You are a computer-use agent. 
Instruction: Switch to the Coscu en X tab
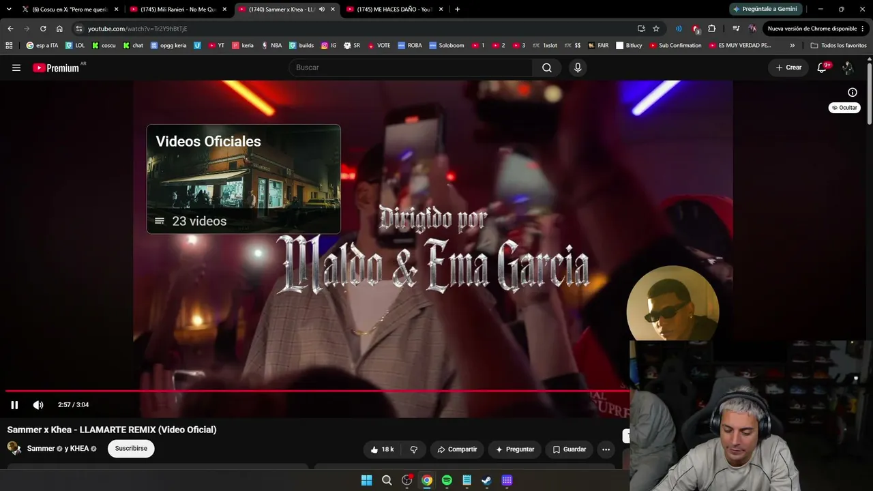click(69, 9)
